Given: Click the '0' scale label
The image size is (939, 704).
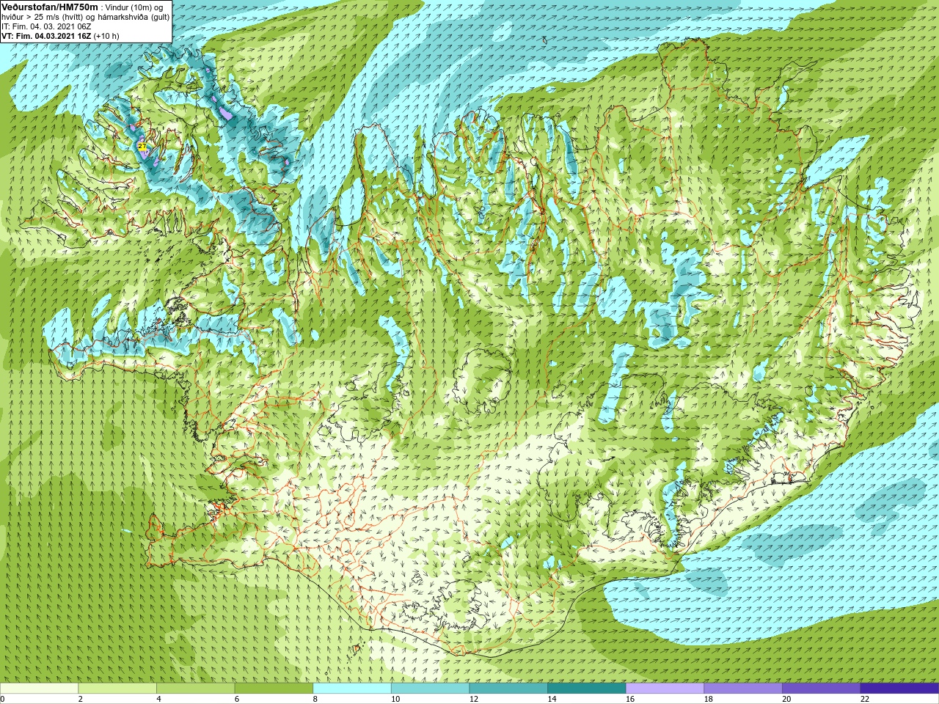Looking at the screenshot, I should tap(3, 699).
